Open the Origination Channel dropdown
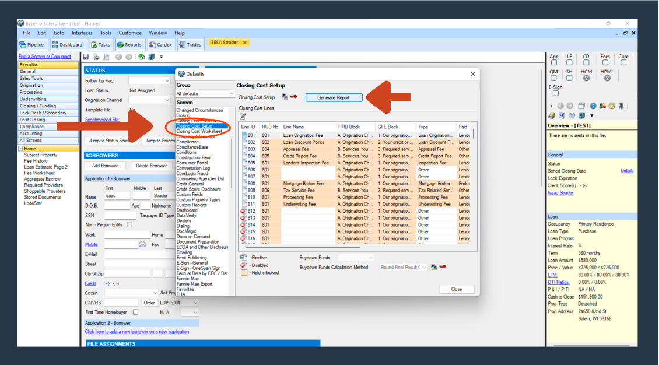 click(x=149, y=100)
